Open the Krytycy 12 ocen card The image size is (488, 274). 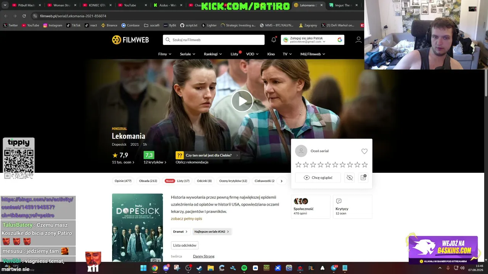[352, 207]
